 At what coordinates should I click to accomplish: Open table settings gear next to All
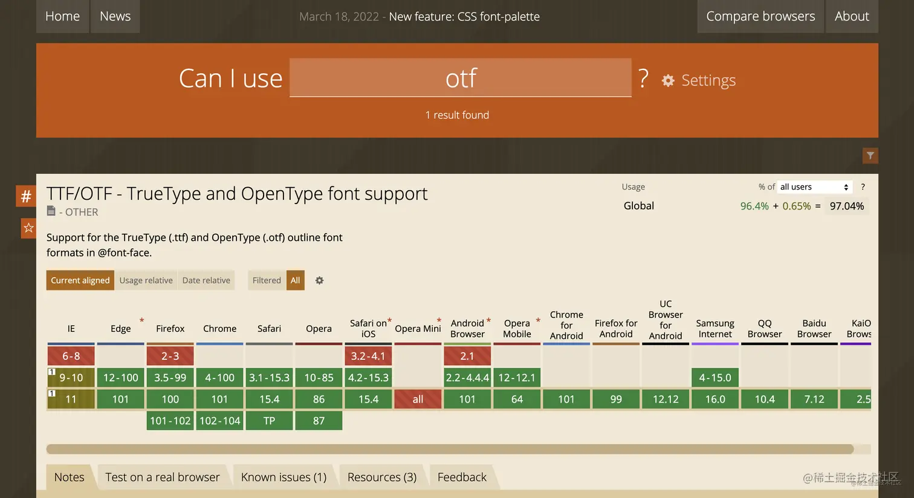pos(320,280)
